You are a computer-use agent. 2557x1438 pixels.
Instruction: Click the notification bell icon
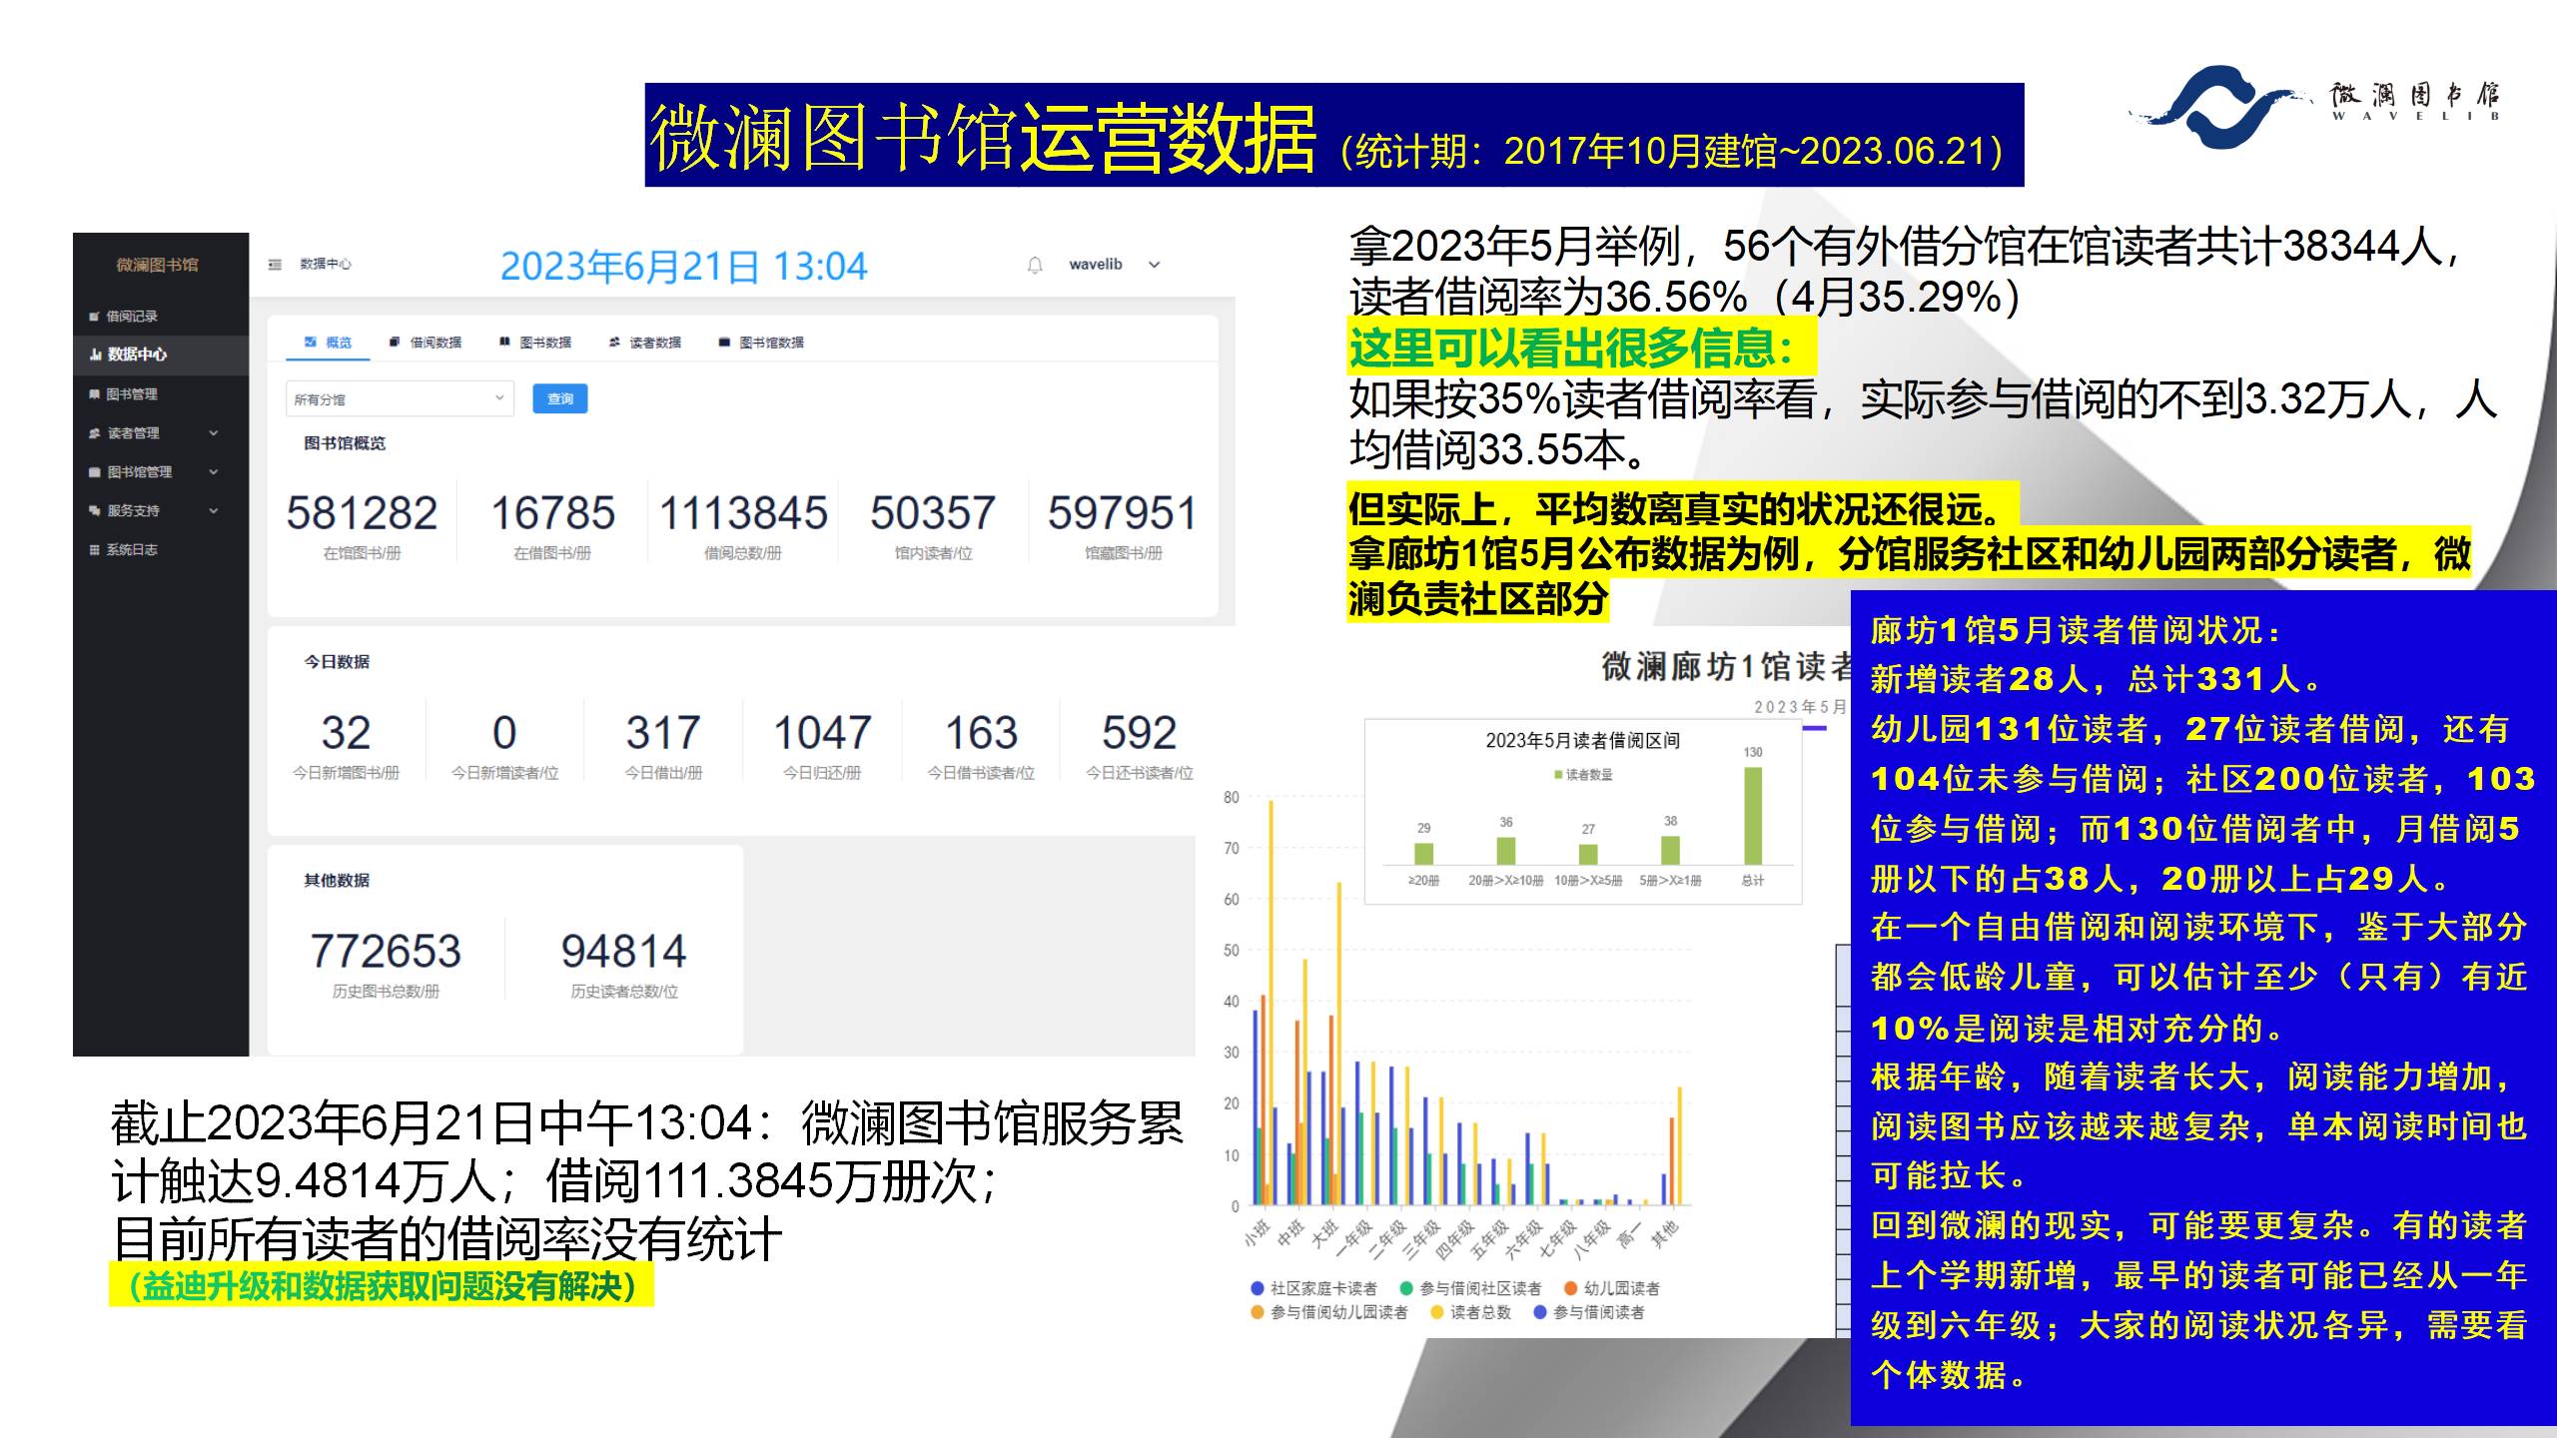click(1035, 265)
